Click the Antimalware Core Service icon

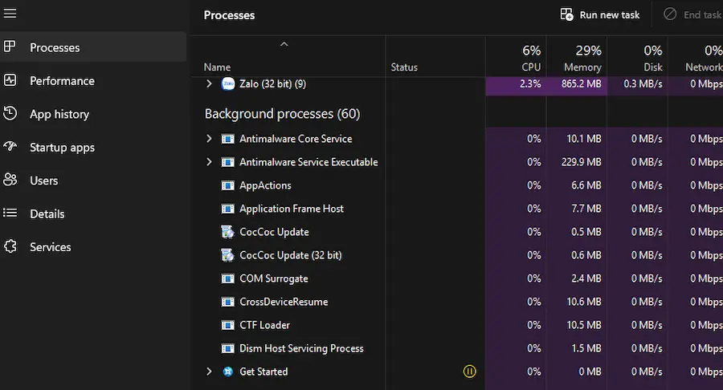pyautogui.click(x=227, y=139)
